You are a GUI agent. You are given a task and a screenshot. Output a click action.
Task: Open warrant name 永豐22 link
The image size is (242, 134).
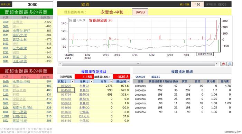point(84,86)
